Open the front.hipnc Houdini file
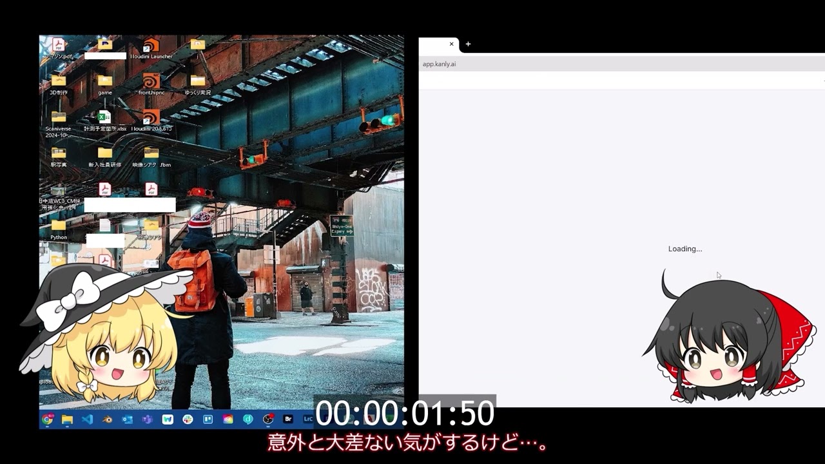This screenshot has width=825, height=464. (x=151, y=84)
